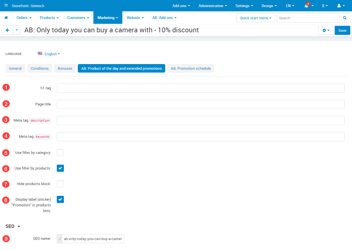Open the notifications bell icon
The height and width of the screenshot is (250, 352).
coord(307,6)
